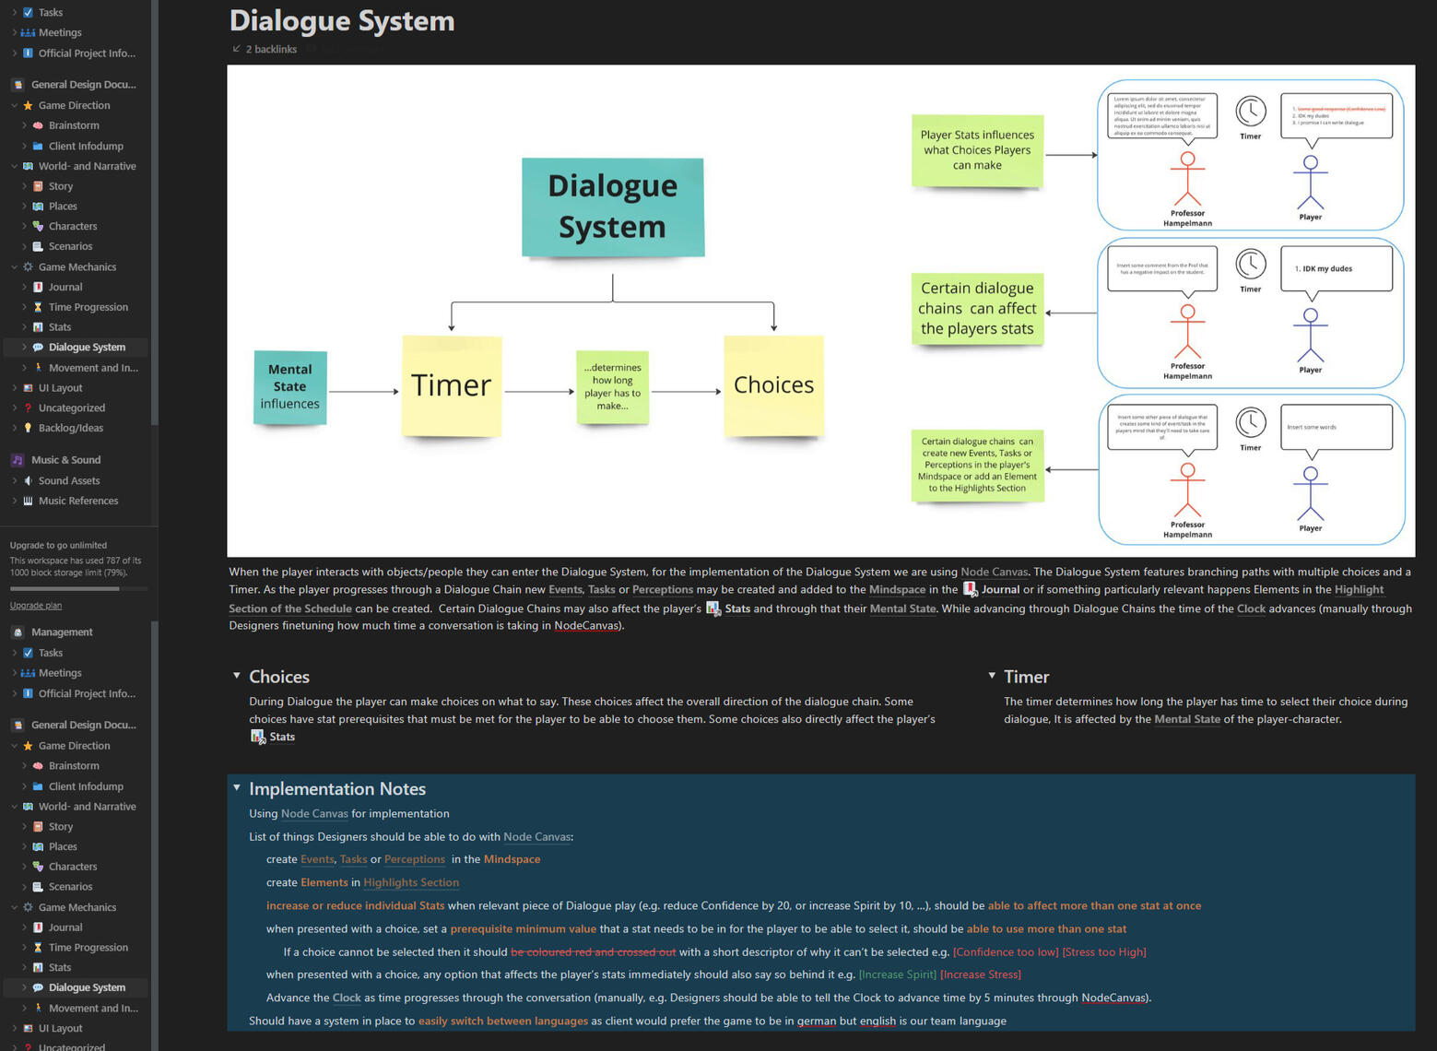Image resolution: width=1437 pixels, height=1051 pixels.
Task: Click the Management section icon
Action: pos(18,632)
